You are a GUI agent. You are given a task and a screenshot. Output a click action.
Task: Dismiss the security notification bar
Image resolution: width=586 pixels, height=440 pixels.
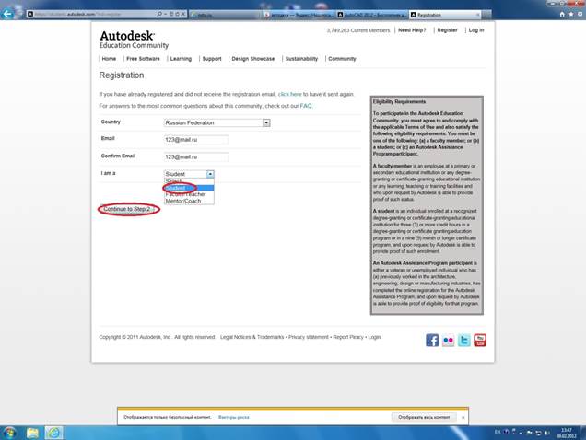(x=463, y=418)
